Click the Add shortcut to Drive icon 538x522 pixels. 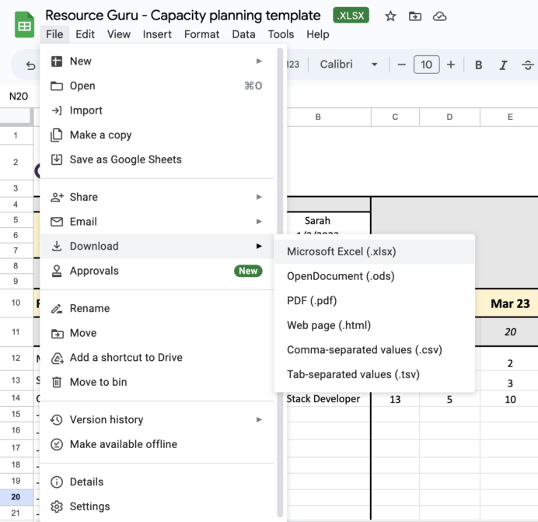pyautogui.click(x=57, y=358)
